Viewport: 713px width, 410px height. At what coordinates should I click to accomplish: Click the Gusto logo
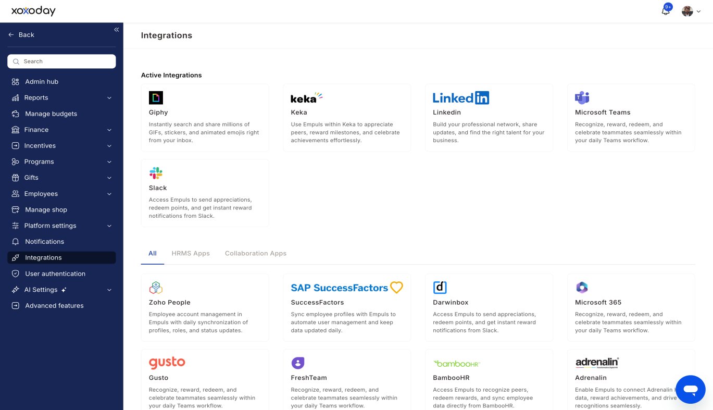click(x=167, y=363)
